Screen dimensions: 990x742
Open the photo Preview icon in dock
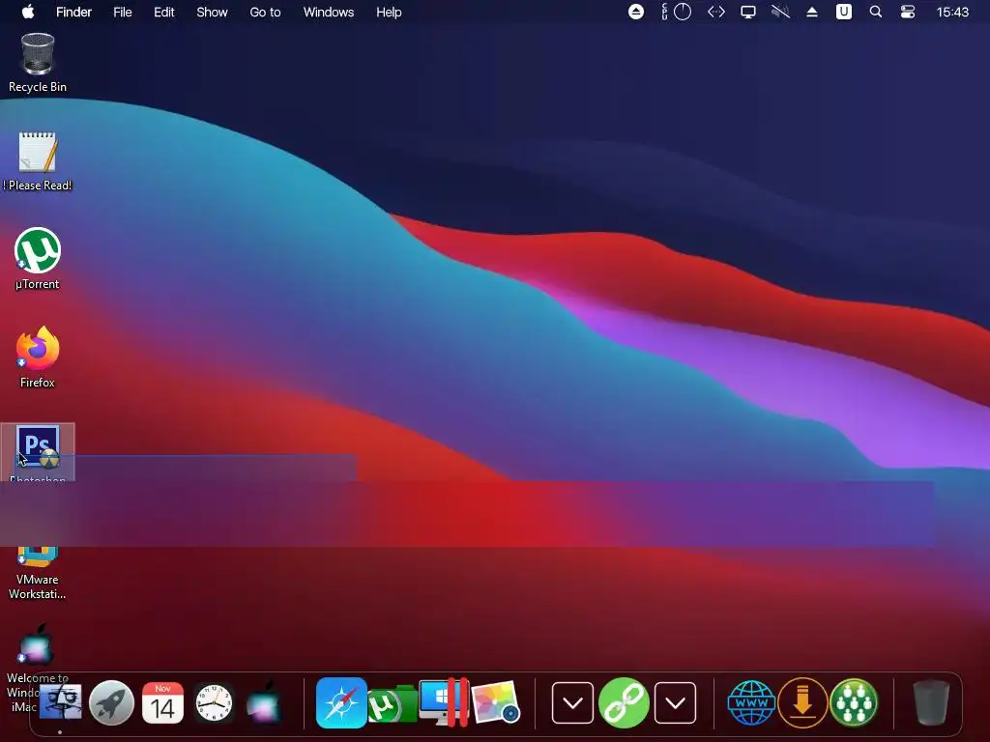pos(496,702)
